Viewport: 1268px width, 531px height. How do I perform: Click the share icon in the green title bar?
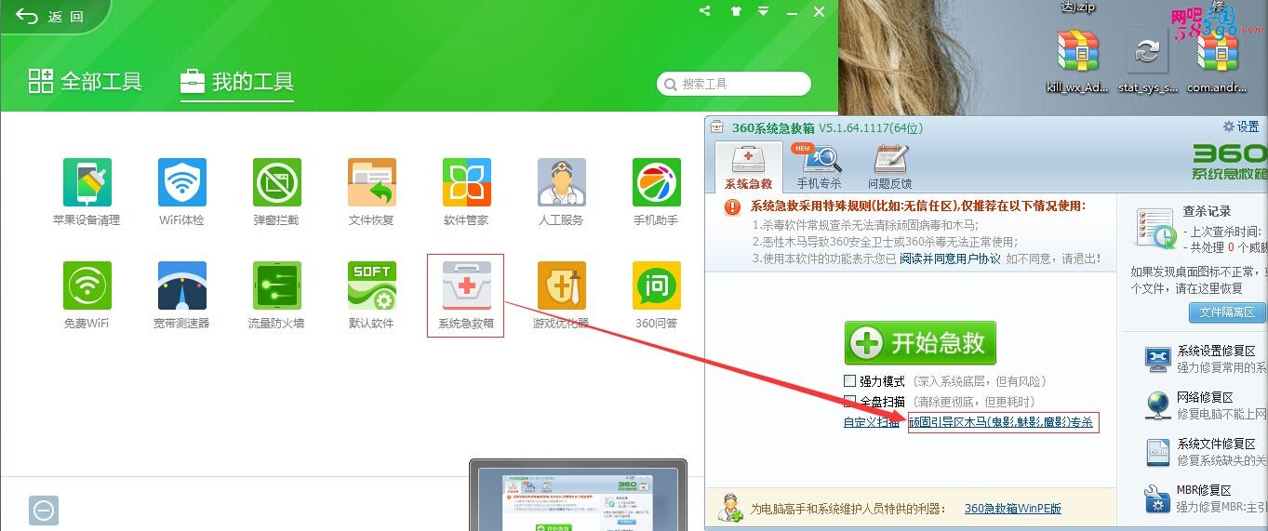(x=705, y=11)
